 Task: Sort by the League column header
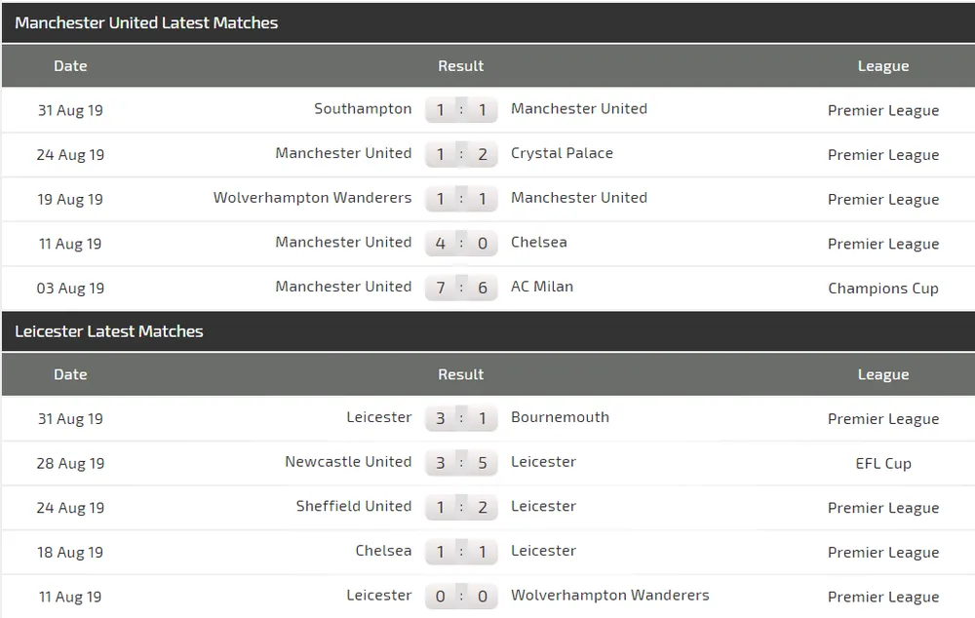(x=883, y=65)
